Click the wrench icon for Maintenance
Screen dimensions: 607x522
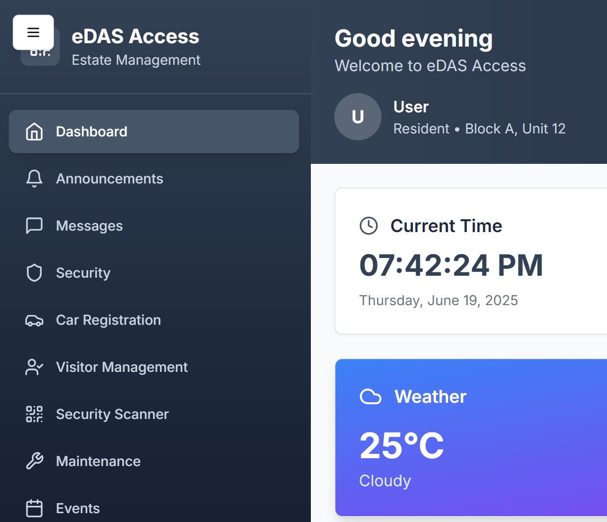pos(34,461)
